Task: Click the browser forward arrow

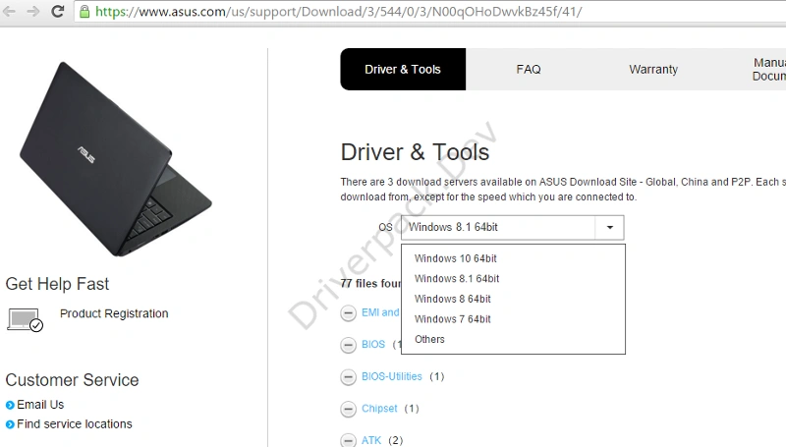Action: pos(33,11)
